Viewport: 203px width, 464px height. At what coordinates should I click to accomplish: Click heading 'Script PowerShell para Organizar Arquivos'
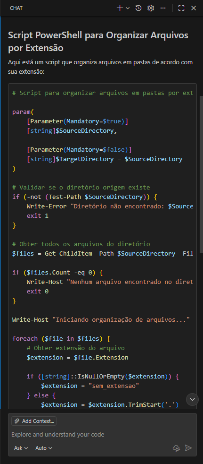coord(98,42)
